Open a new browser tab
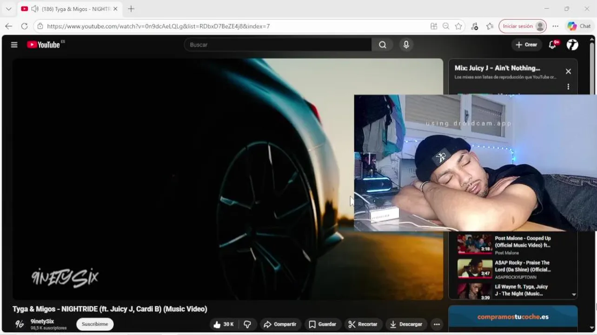Viewport: 597px width, 335px height. pyautogui.click(x=131, y=9)
